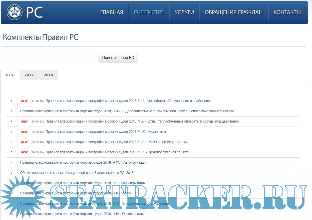Open Ч XVII Дополнительные знаки символа класса link
The image size is (312, 220).
click(x=127, y=111)
